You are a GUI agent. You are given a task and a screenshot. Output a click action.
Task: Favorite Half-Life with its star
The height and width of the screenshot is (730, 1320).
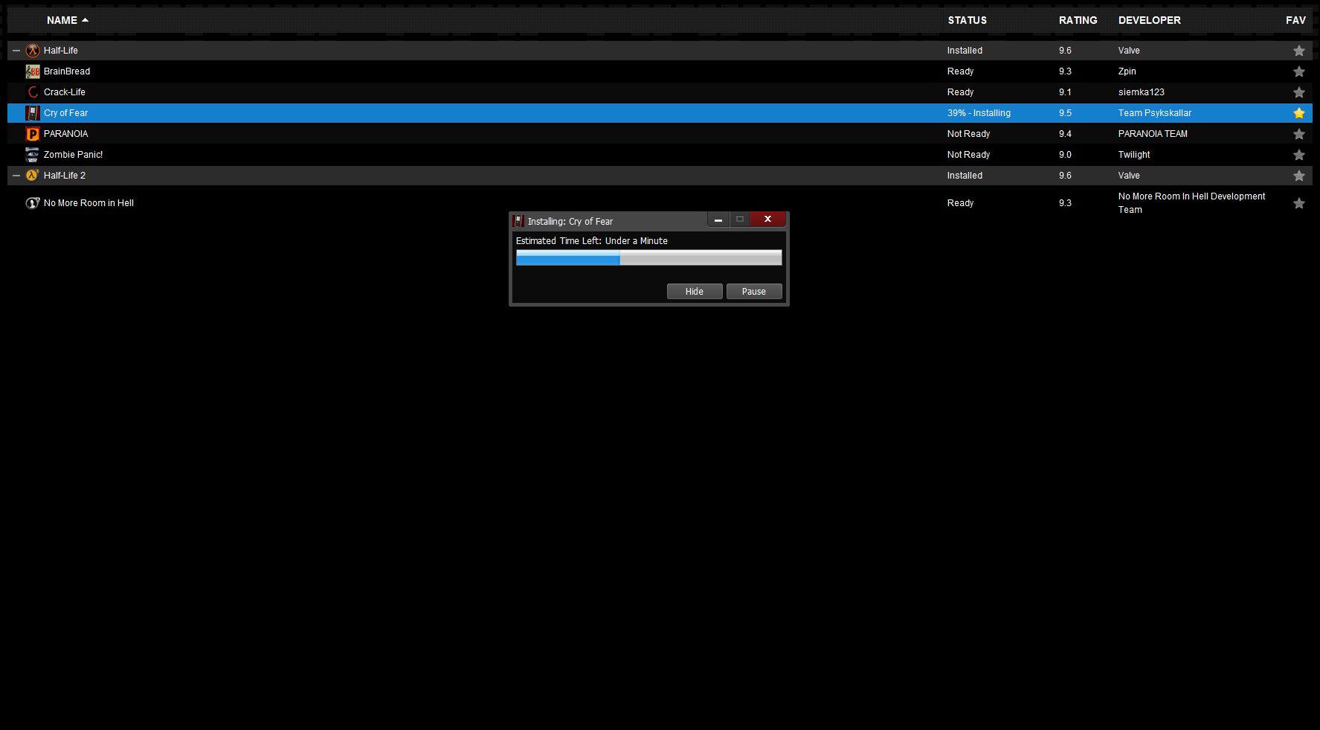[1299, 51]
